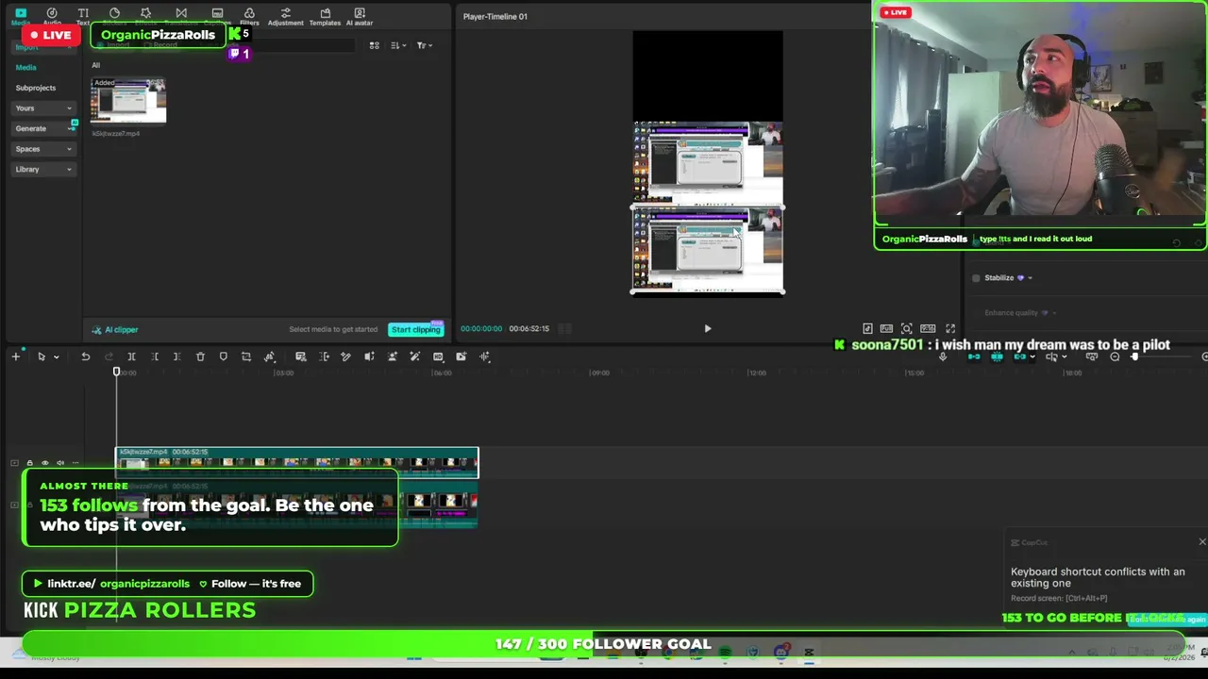1208x679 pixels.
Task: Click the Start clipping button
Action: tap(416, 329)
